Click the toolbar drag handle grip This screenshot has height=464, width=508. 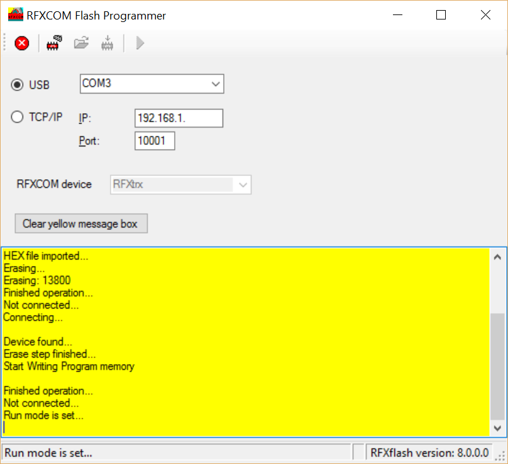tap(4, 43)
